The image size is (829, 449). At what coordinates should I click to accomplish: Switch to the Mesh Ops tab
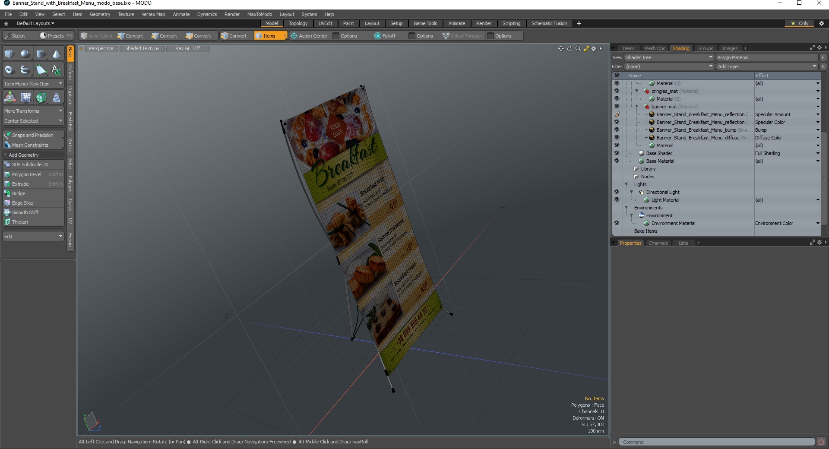[x=655, y=48]
